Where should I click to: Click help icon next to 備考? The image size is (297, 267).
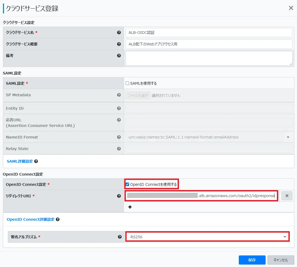[119, 56]
